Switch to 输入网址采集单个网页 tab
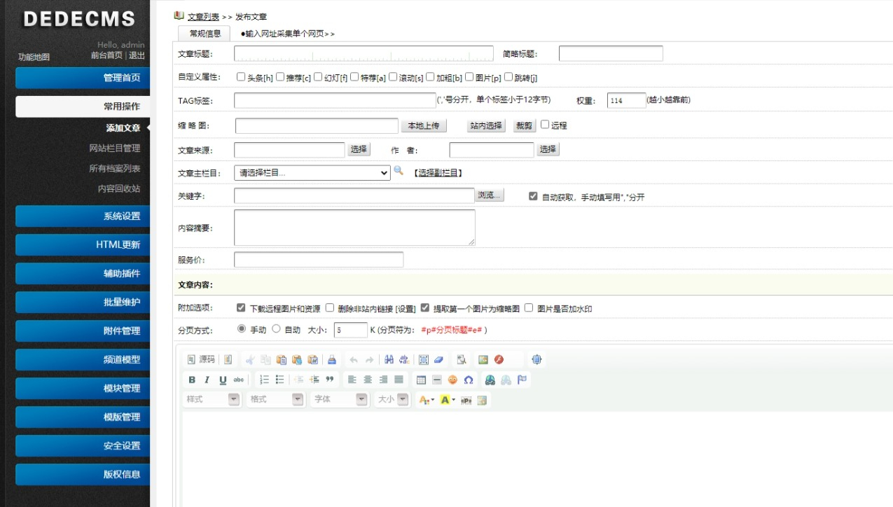 pyautogui.click(x=282, y=32)
